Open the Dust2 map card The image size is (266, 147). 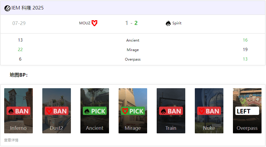click(x=57, y=111)
